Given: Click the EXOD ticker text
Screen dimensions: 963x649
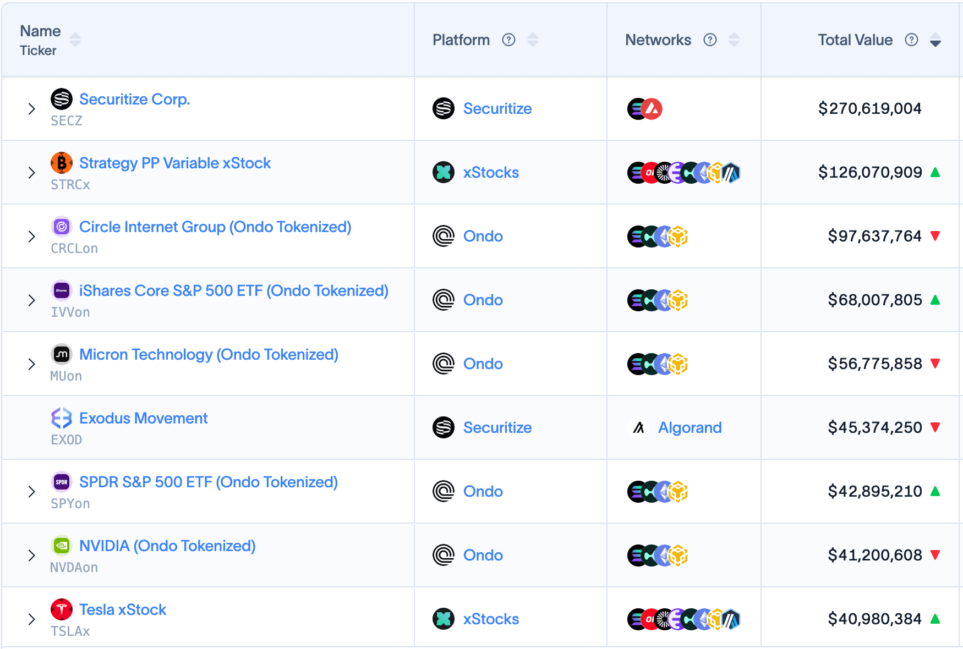Looking at the screenshot, I should [x=67, y=439].
